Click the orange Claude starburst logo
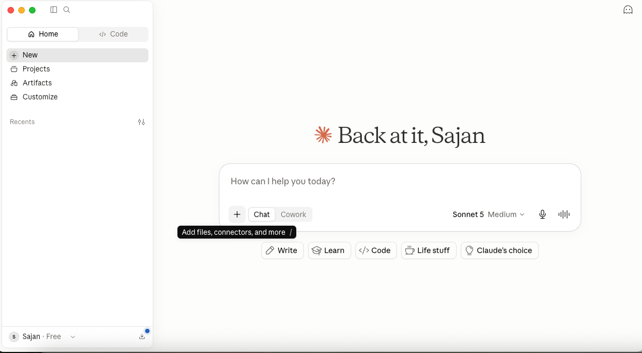The width and height of the screenshot is (642, 353). click(323, 135)
